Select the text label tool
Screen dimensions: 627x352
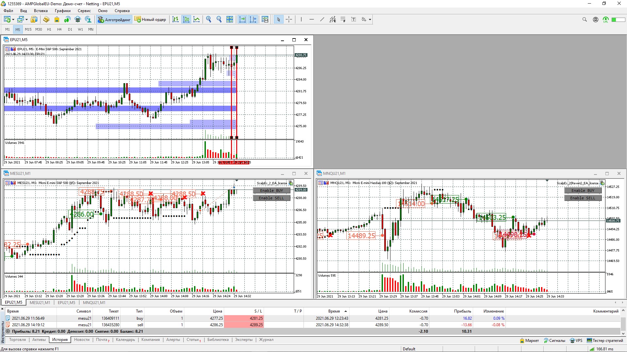pos(354,20)
